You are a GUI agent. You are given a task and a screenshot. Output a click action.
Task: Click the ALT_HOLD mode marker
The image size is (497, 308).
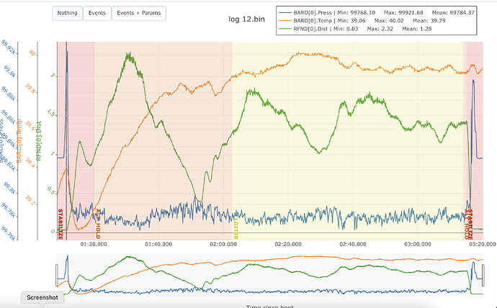97,225
